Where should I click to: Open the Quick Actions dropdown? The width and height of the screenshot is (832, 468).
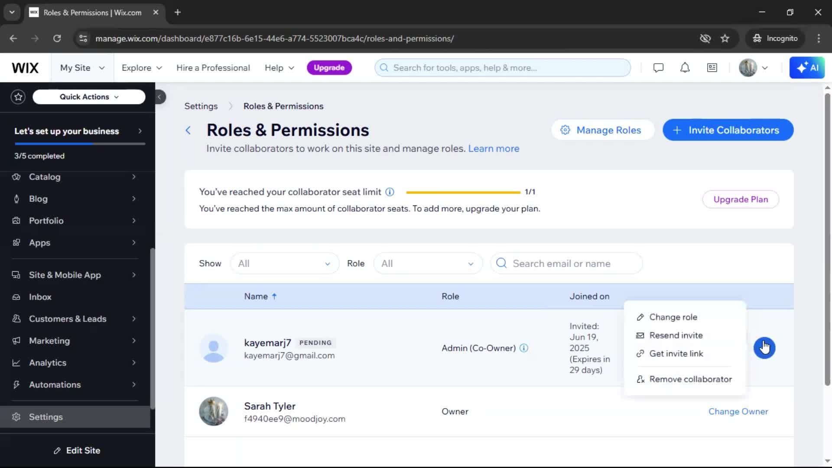pos(89,97)
